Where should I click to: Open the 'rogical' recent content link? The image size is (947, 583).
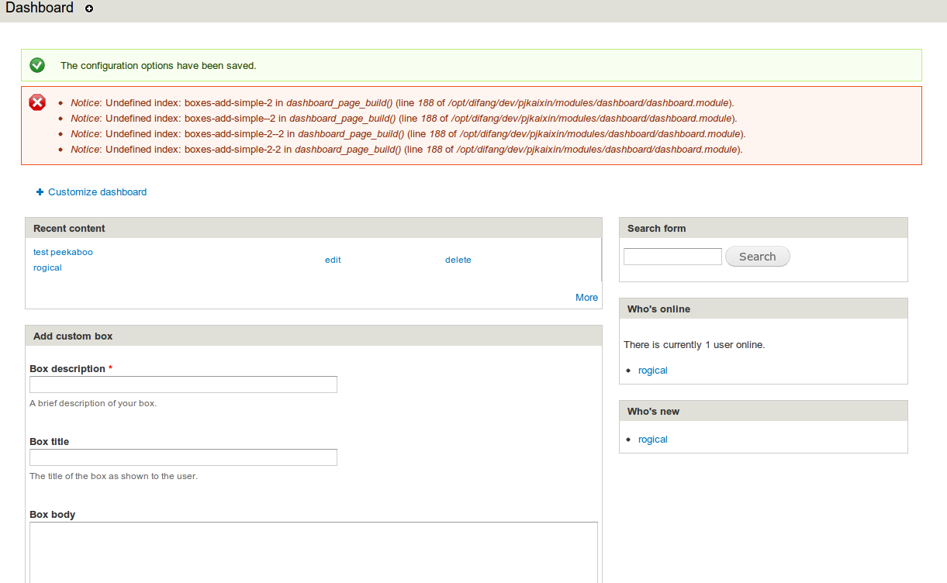(47, 267)
